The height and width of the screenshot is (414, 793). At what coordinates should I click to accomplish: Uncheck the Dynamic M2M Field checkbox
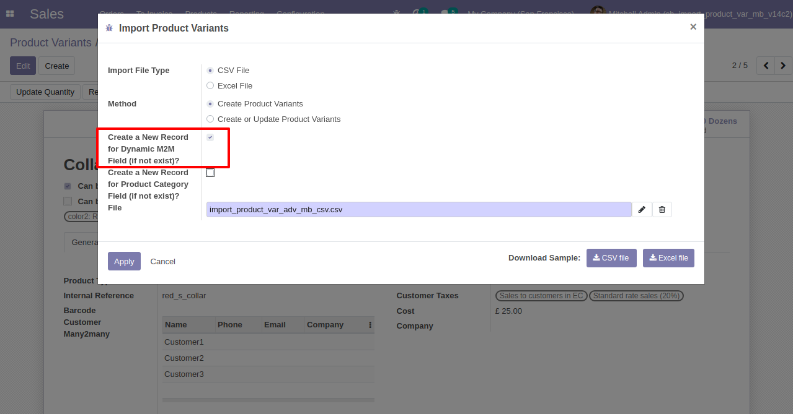[x=210, y=137]
